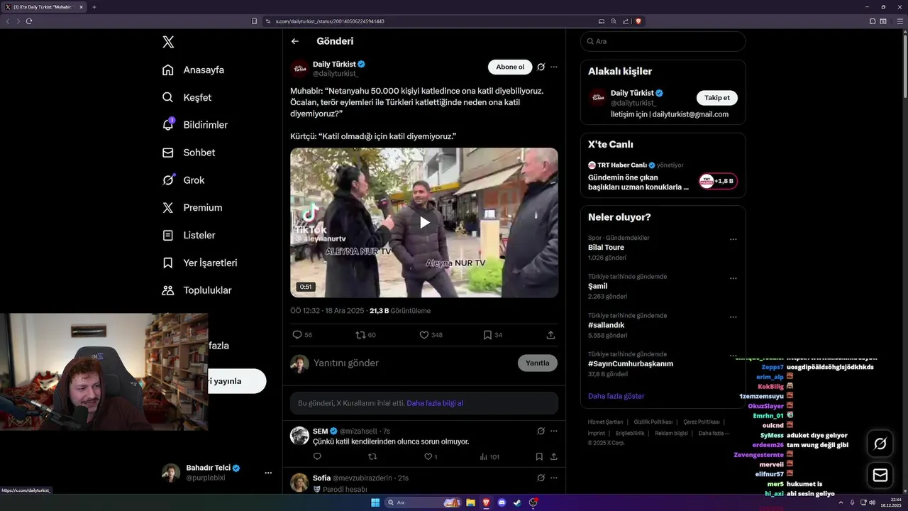Open more options for Daily Türkist post
908x511 pixels.
tap(554, 67)
